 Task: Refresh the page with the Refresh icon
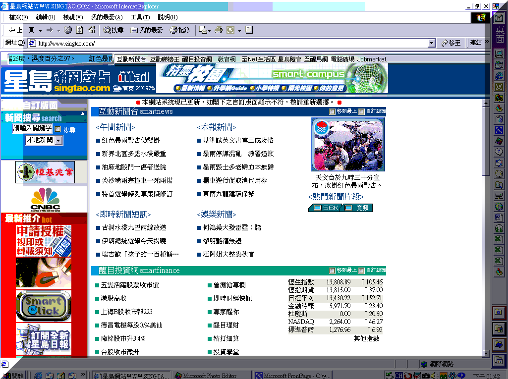(80, 30)
